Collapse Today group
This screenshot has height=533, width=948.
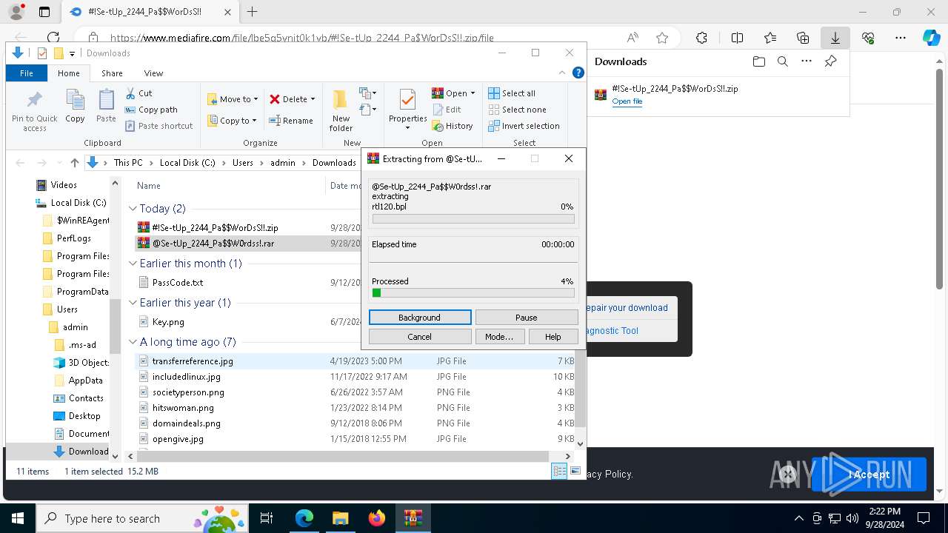tap(133, 209)
